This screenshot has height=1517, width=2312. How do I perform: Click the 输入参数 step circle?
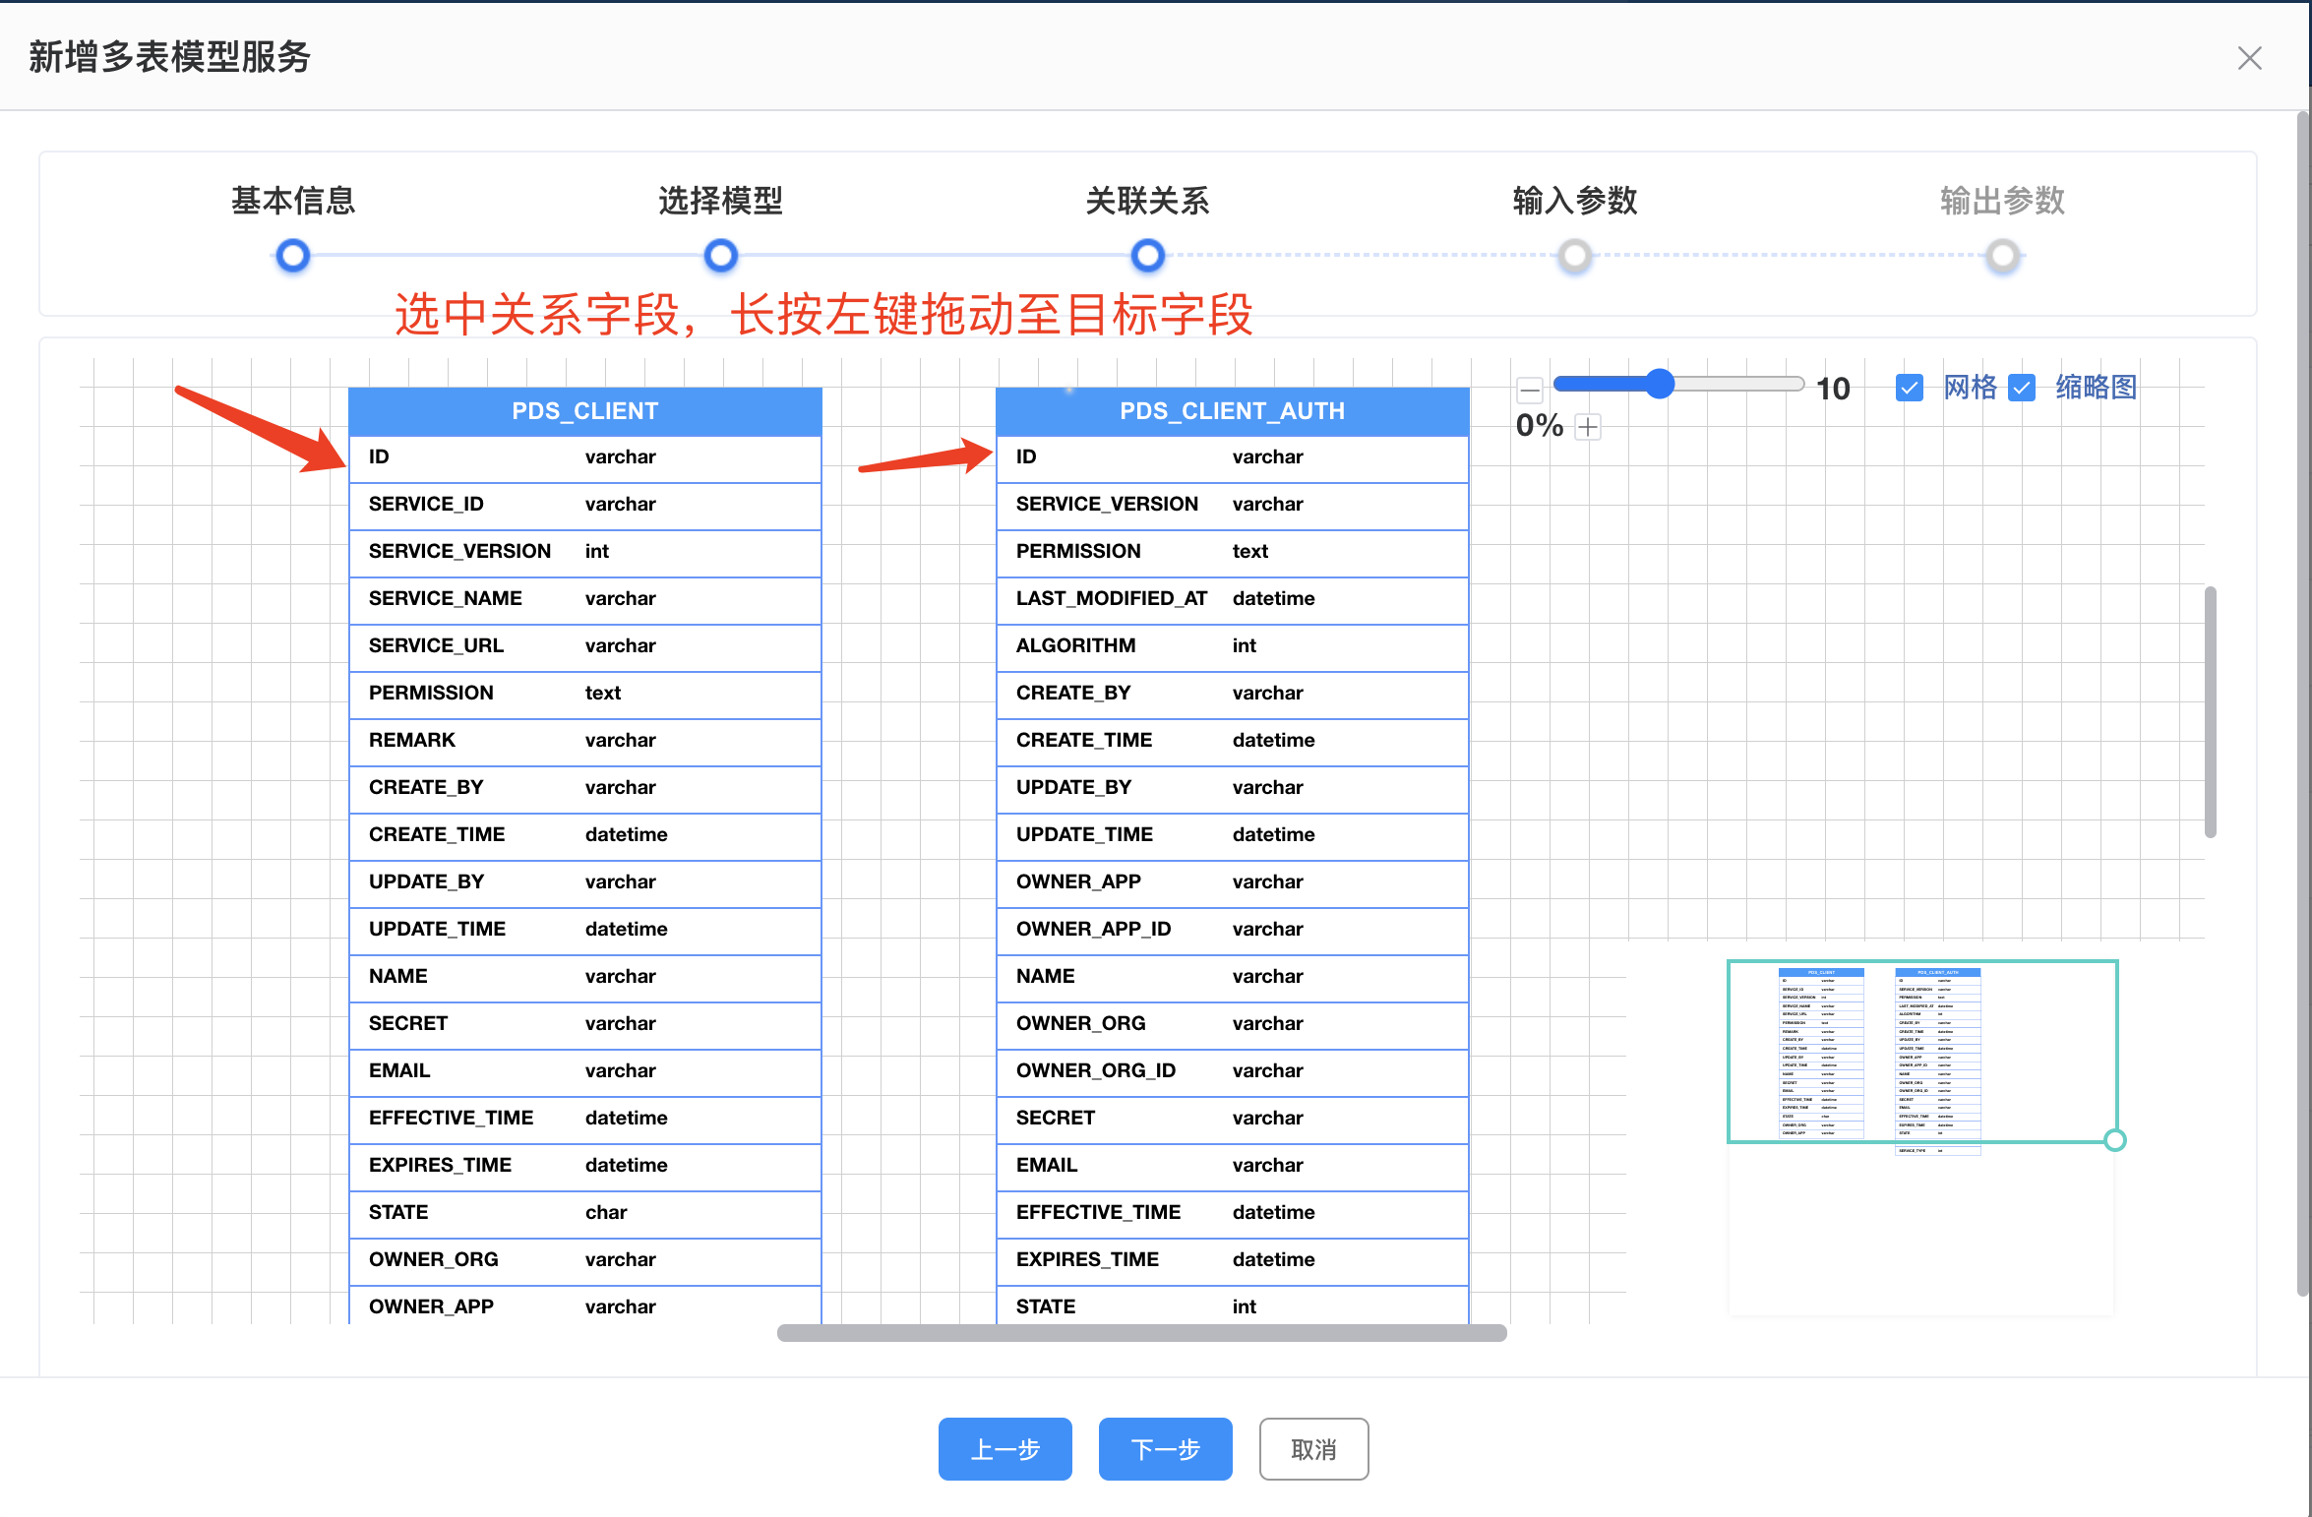(1574, 256)
